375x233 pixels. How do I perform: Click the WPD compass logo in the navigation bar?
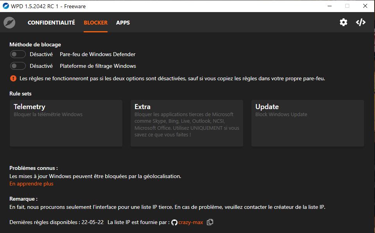tap(9, 23)
